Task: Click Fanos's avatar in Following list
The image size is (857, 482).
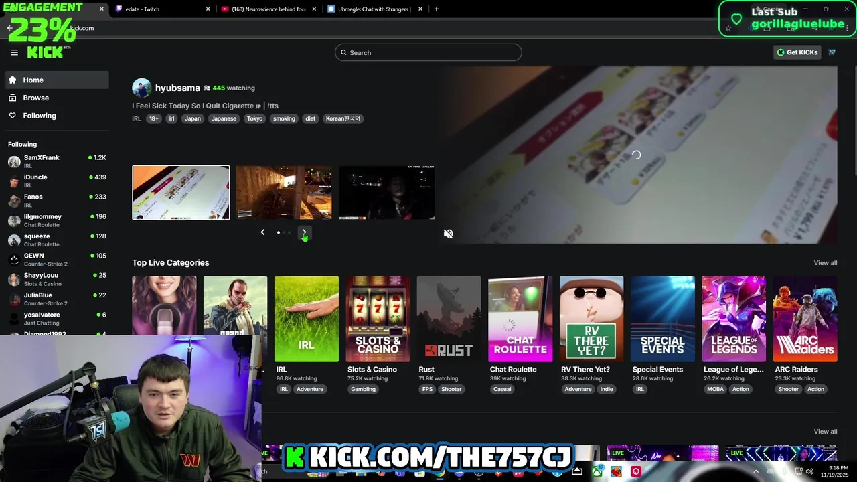Action: tap(14, 201)
